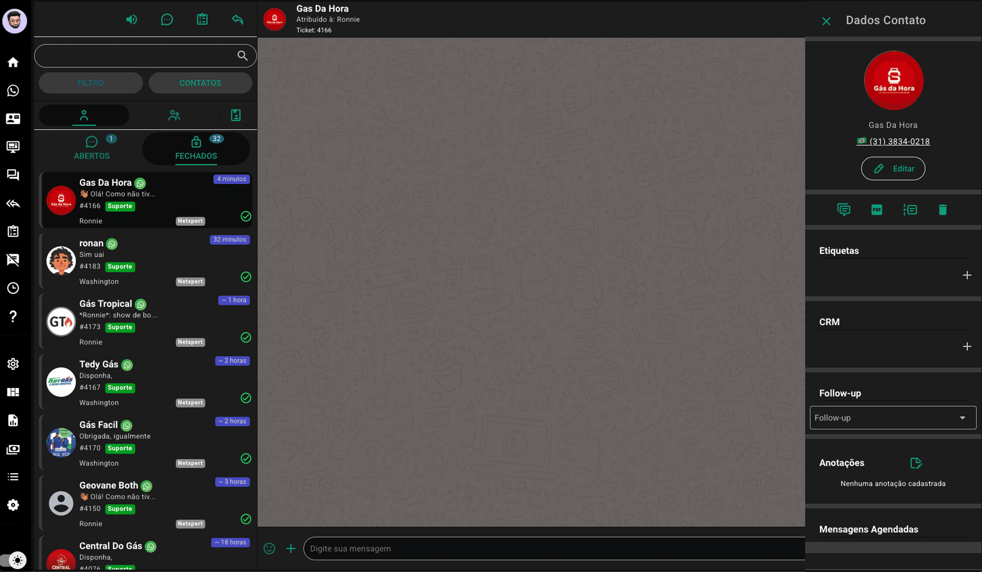Viewport: 982px width, 572px height.
Task: Click the Editar contact button
Action: [x=893, y=169]
